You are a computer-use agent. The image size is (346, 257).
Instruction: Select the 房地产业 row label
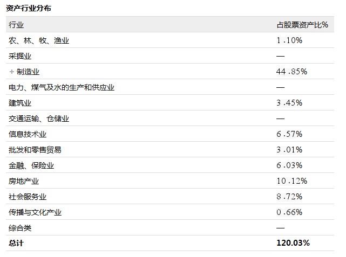[x=24, y=181]
